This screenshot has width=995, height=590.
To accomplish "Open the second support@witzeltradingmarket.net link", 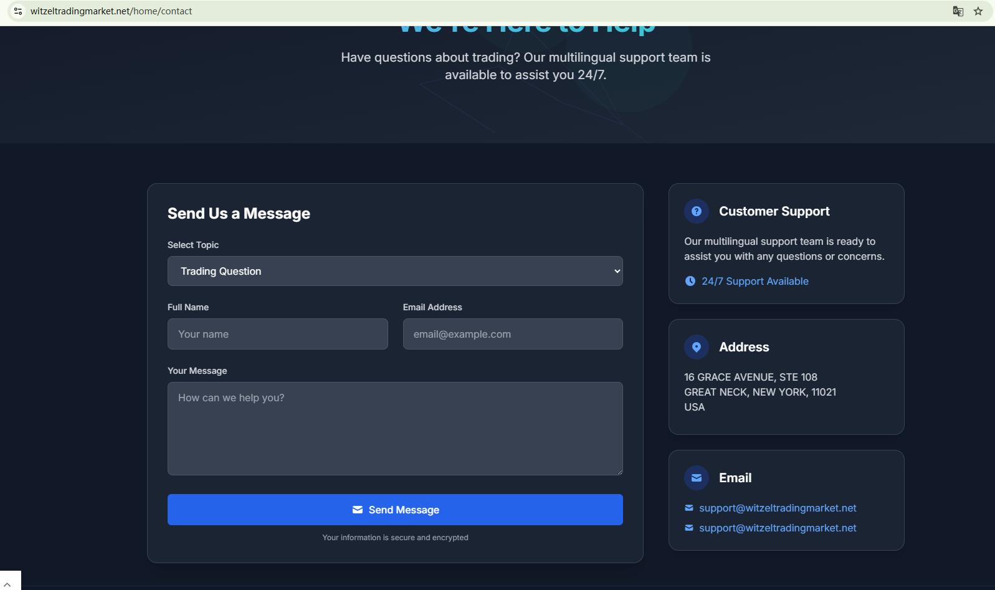I will [x=777, y=528].
